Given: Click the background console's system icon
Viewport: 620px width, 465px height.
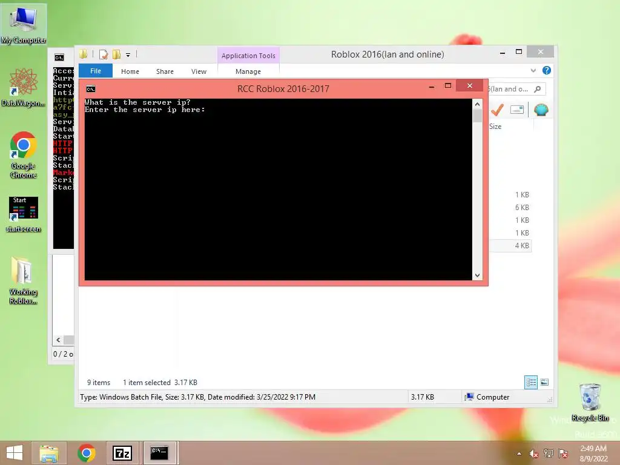Looking at the screenshot, I should point(59,58).
